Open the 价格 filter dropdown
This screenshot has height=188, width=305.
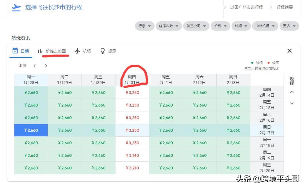pyautogui.click(x=220, y=26)
